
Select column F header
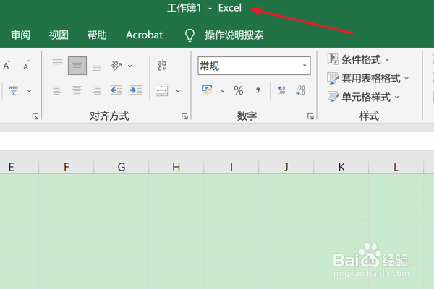click(67, 166)
